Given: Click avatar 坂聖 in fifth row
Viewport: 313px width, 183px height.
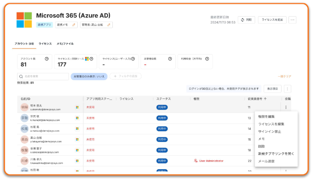Looking at the screenshot, I should tap(25, 150).
